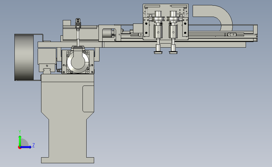The height and width of the screenshot is (167, 272).
Task: Click the Y label on the triad
Action: coord(20,132)
